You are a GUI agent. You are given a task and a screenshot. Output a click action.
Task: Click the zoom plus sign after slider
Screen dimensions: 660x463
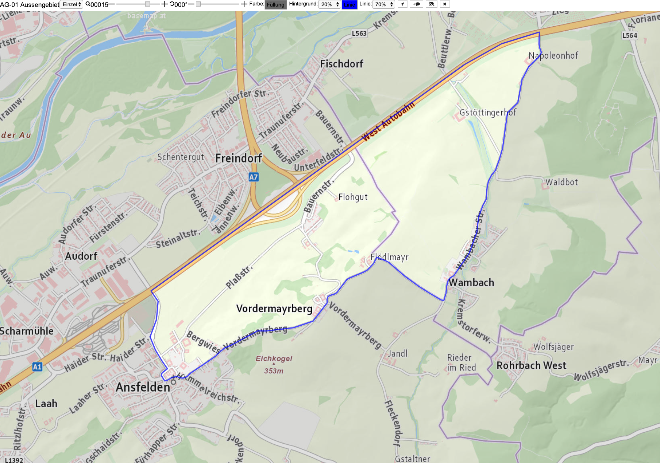click(165, 4)
